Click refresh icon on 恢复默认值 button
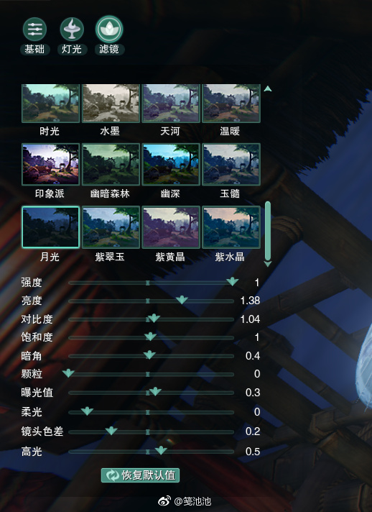The width and height of the screenshot is (372, 512). click(113, 475)
